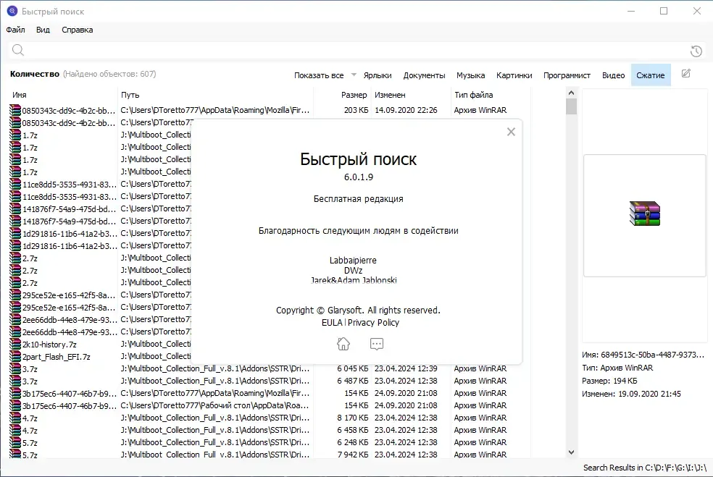
Task: Open the Privacy Policy link
Action: point(373,323)
